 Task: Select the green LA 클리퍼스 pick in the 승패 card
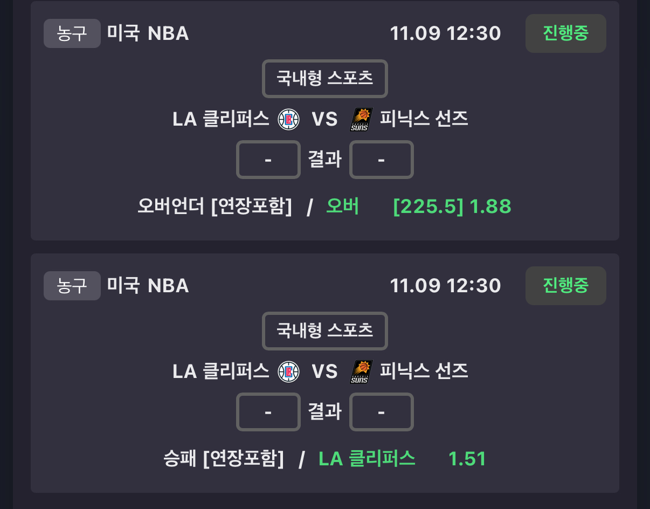367,459
